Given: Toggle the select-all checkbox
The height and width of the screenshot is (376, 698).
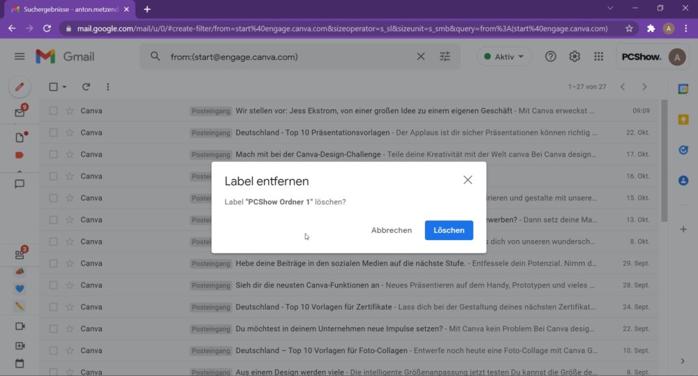Looking at the screenshot, I should tap(53, 87).
